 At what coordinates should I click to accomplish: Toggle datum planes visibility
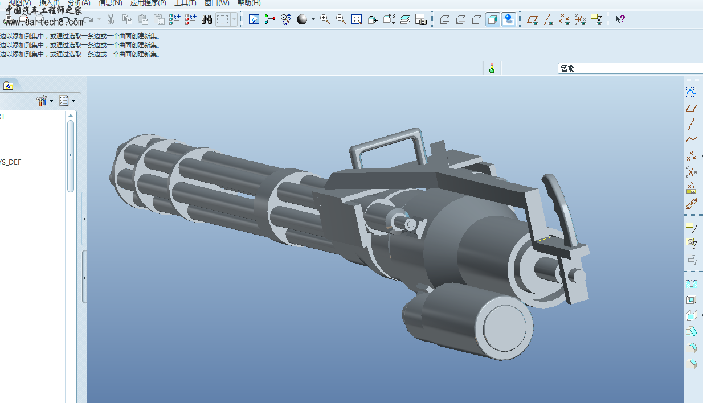533,19
